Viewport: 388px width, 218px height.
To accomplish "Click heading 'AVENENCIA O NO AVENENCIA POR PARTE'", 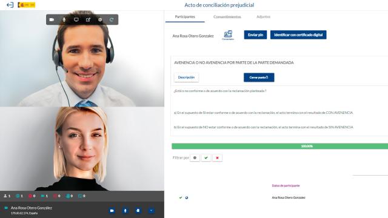I will point(234,63).
